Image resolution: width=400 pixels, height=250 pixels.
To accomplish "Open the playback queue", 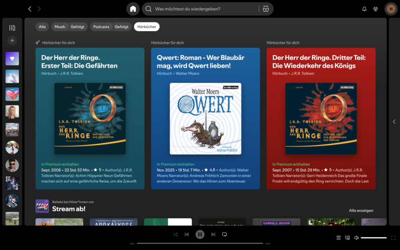I will coord(338,237).
